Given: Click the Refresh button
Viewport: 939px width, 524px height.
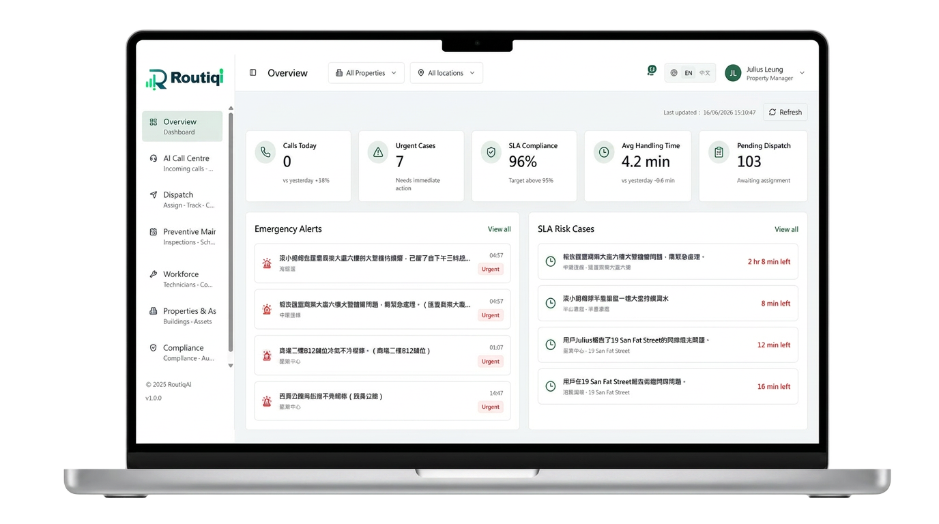Looking at the screenshot, I should click(x=785, y=113).
